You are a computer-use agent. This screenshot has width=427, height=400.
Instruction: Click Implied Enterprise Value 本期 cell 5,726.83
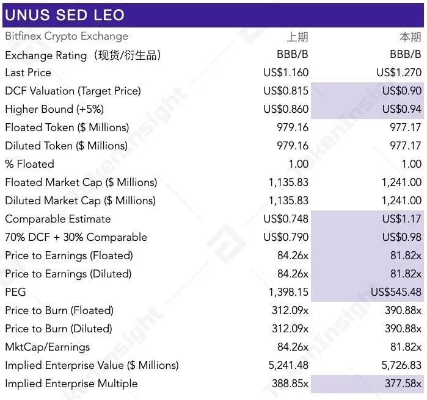point(400,365)
